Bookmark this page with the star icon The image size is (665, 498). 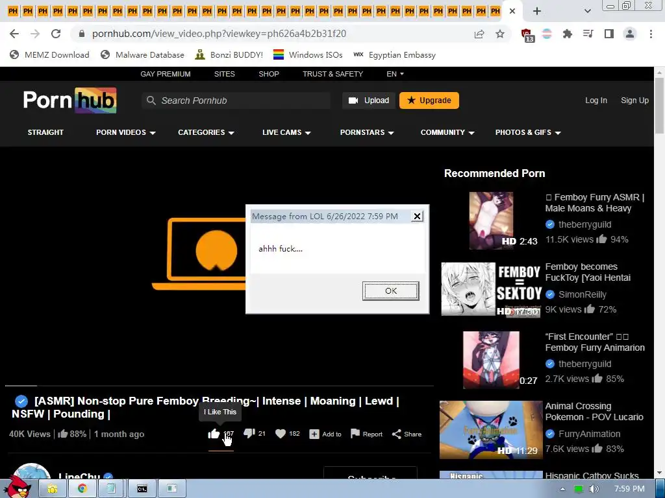click(x=500, y=34)
